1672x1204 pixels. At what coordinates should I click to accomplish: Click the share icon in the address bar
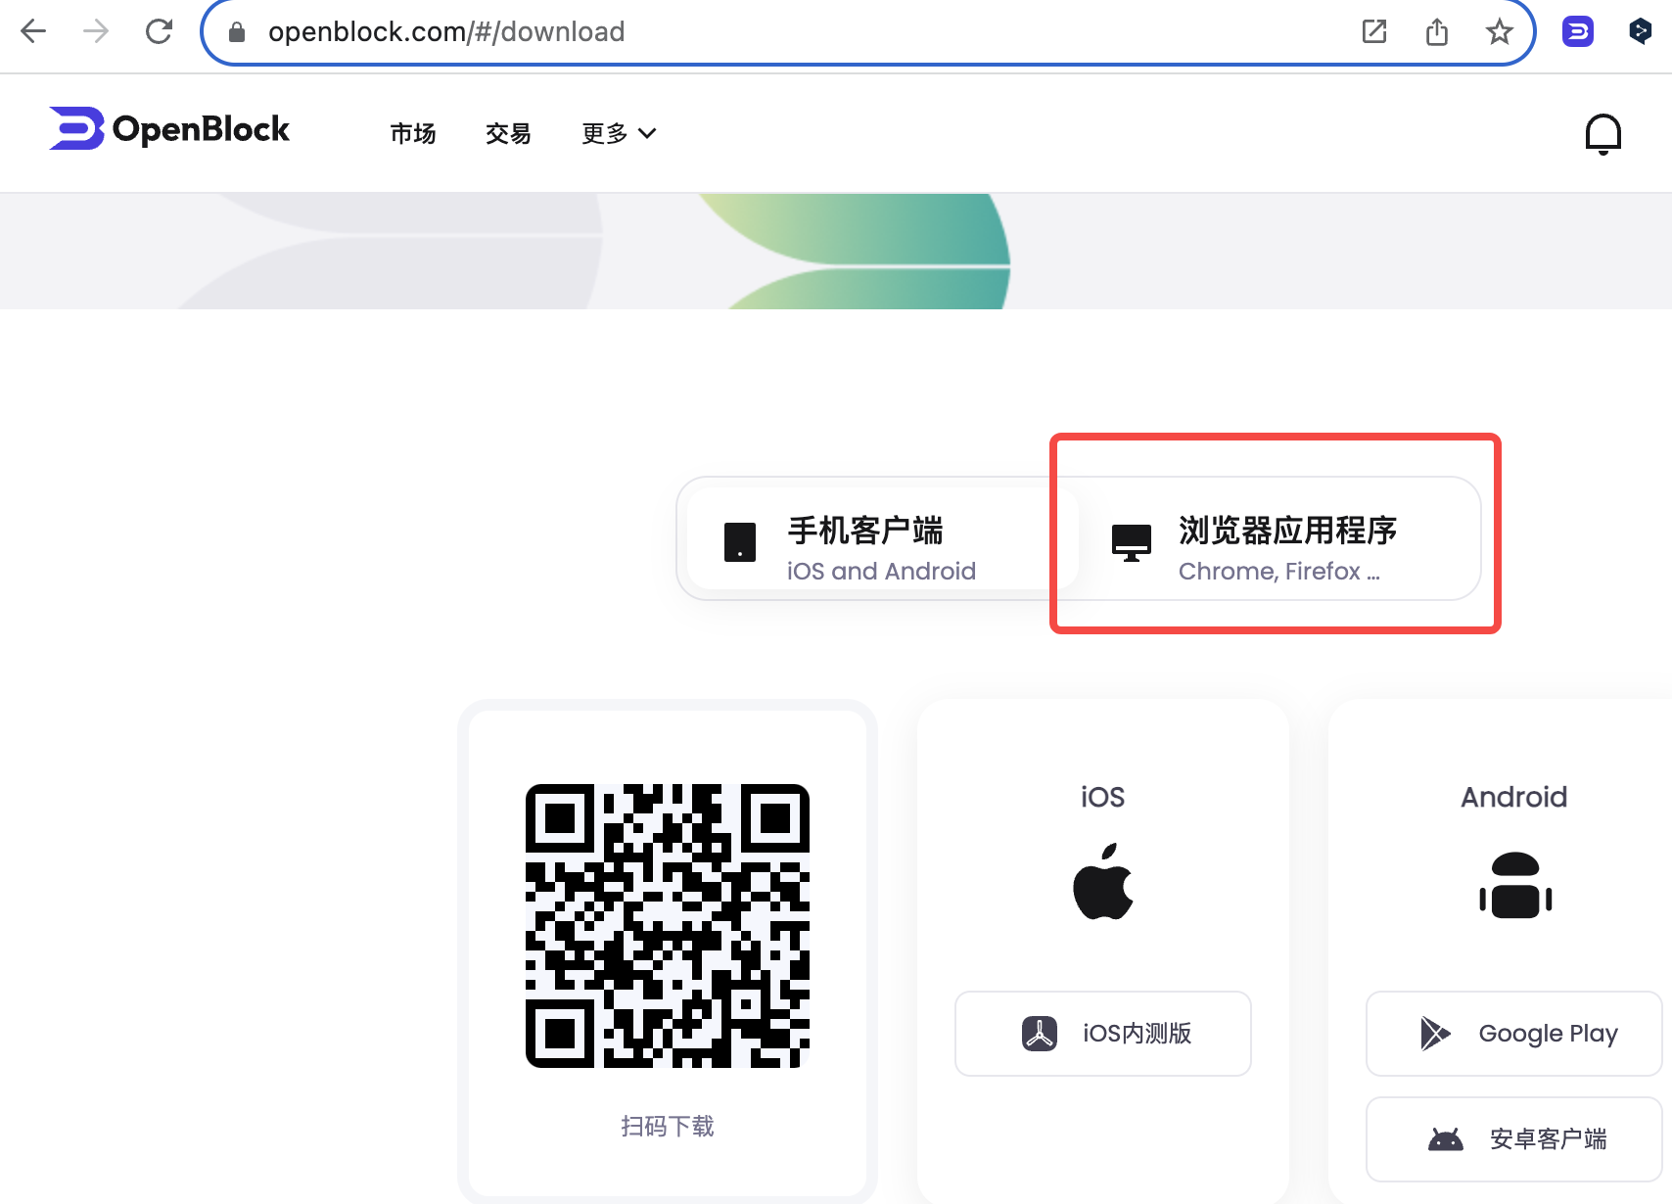pos(1437,31)
